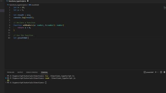Click the "// Declare a funciton" comment
The width and height of the screenshot is (166, 93).
(x=24, y=23)
